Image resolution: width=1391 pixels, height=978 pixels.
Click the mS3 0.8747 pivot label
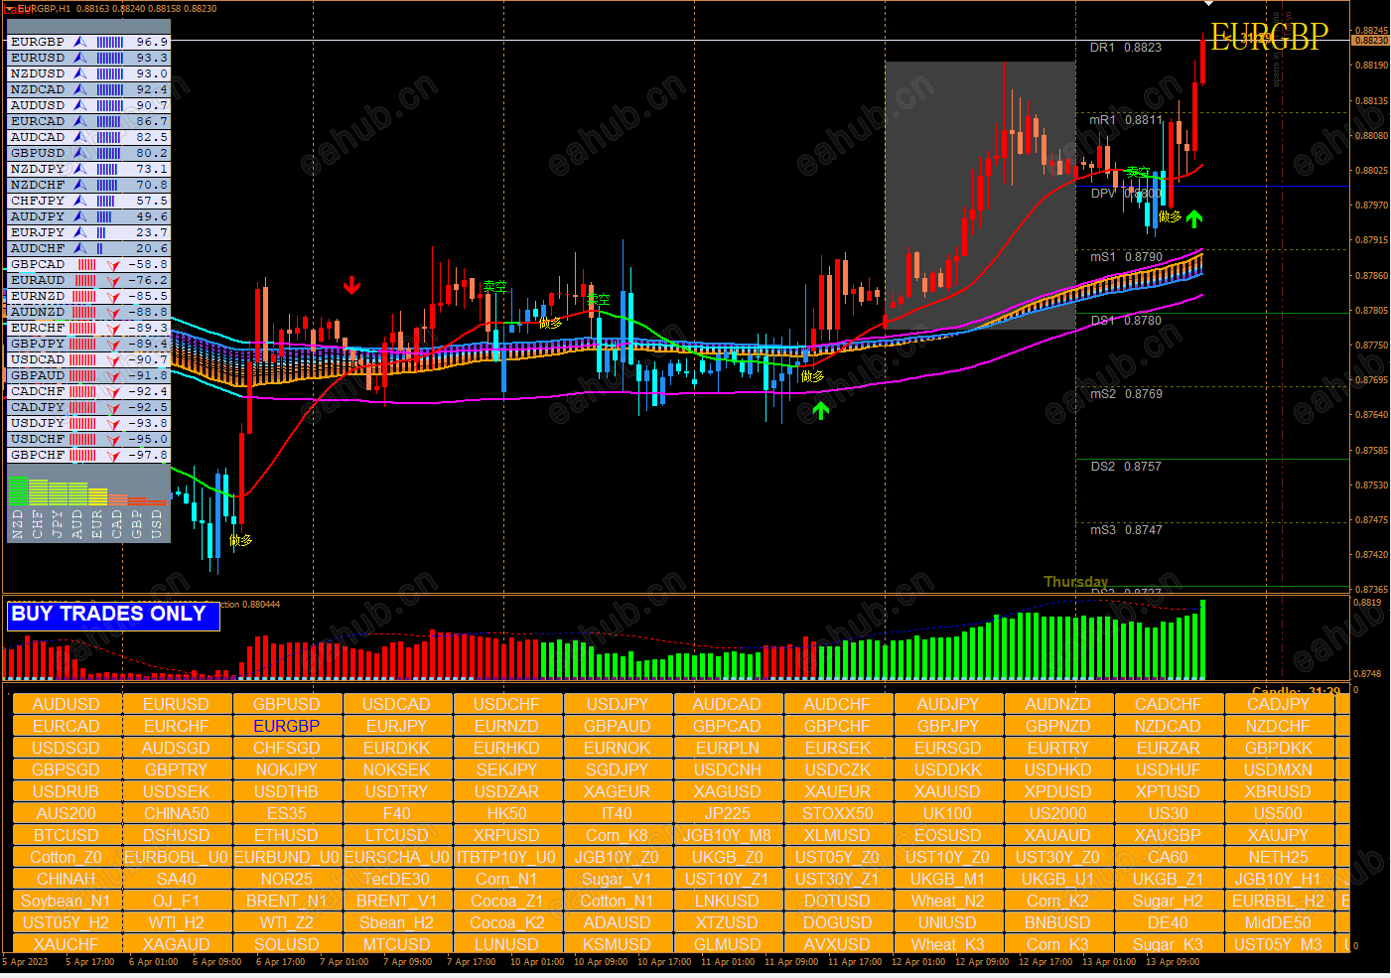(1126, 529)
